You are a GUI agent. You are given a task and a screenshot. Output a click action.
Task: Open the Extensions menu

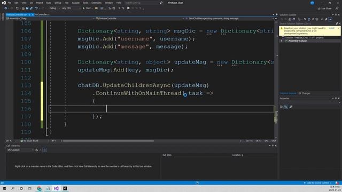point(96,3)
